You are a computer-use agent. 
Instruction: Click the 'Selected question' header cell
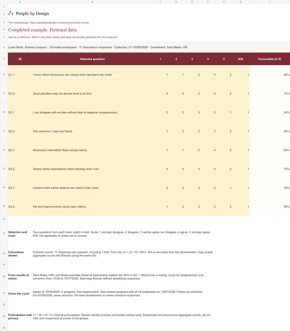(92, 59)
